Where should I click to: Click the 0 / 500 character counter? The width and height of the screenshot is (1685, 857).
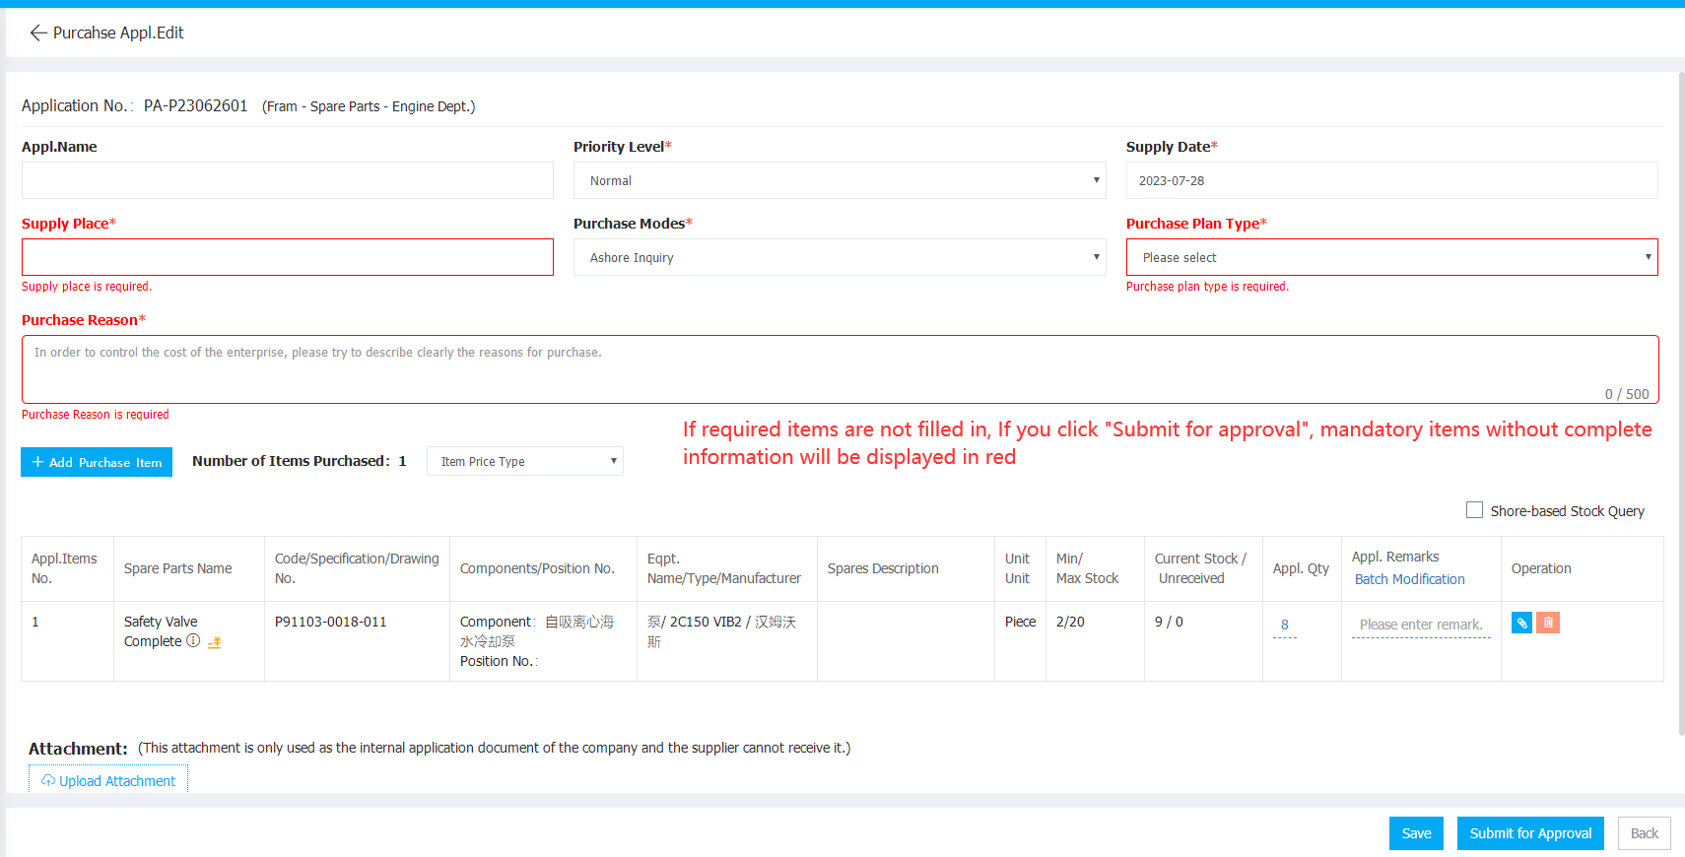1627,394
